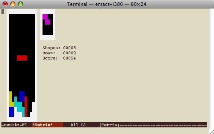Click the Score: 00054 counter
214x134 pixels.
[x=59, y=58]
